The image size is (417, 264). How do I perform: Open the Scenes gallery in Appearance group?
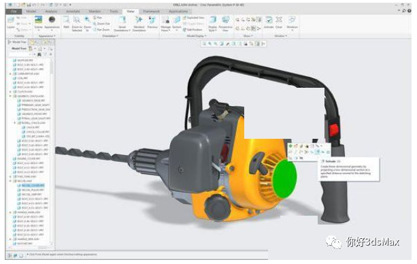pyautogui.click(x=38, y=22)
